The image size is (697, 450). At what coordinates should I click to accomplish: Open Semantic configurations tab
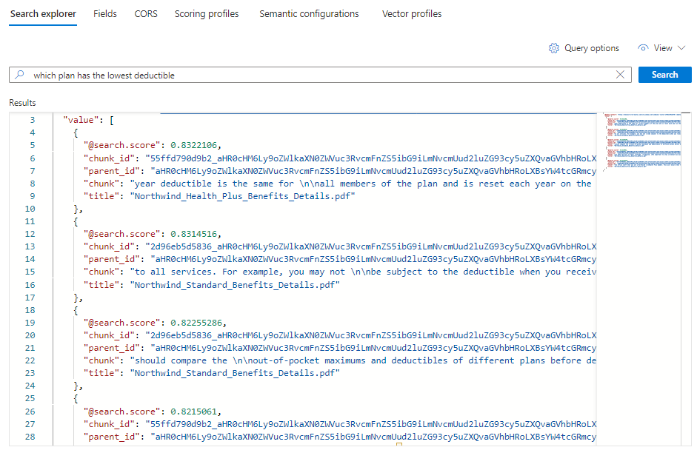coord(309,14)
